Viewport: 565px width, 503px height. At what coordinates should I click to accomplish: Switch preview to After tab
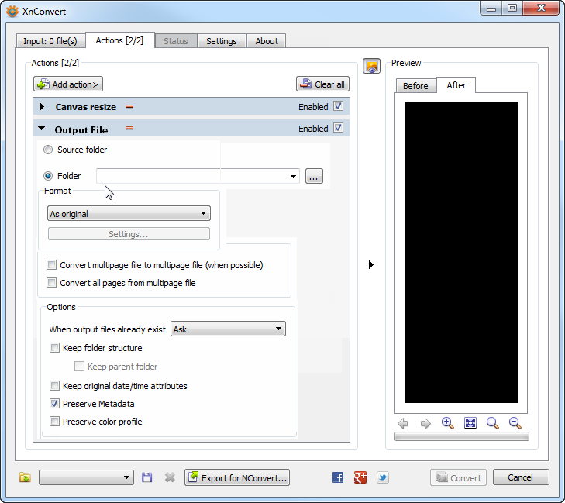point(456,85)
